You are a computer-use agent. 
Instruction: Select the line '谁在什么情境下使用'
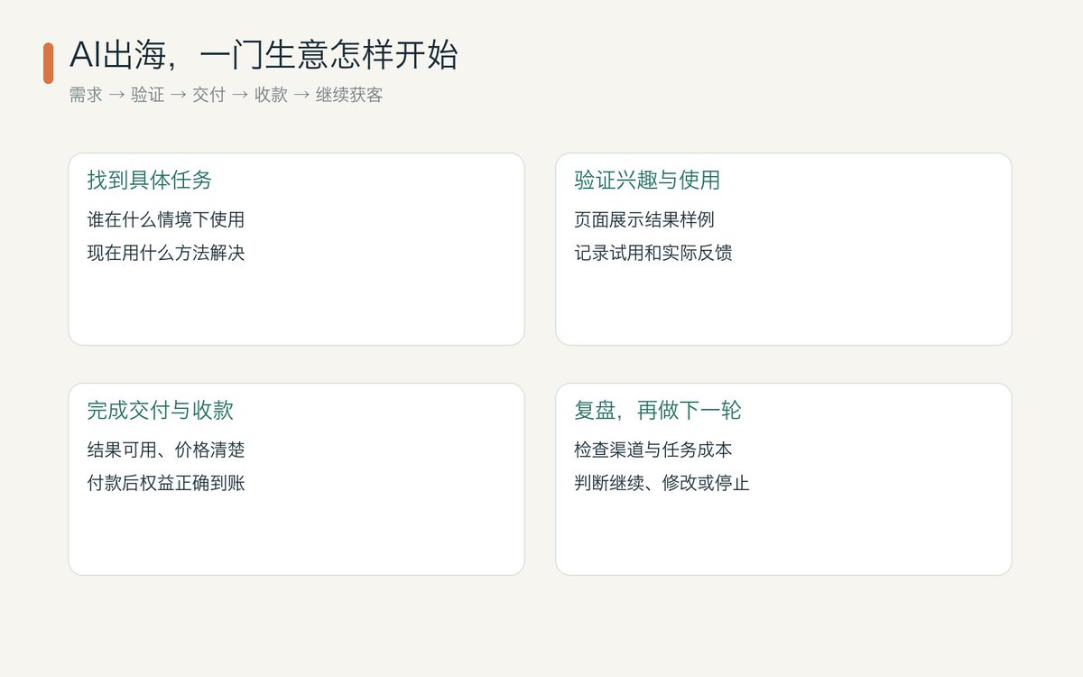pyautogui.click(x=166, y=219)
